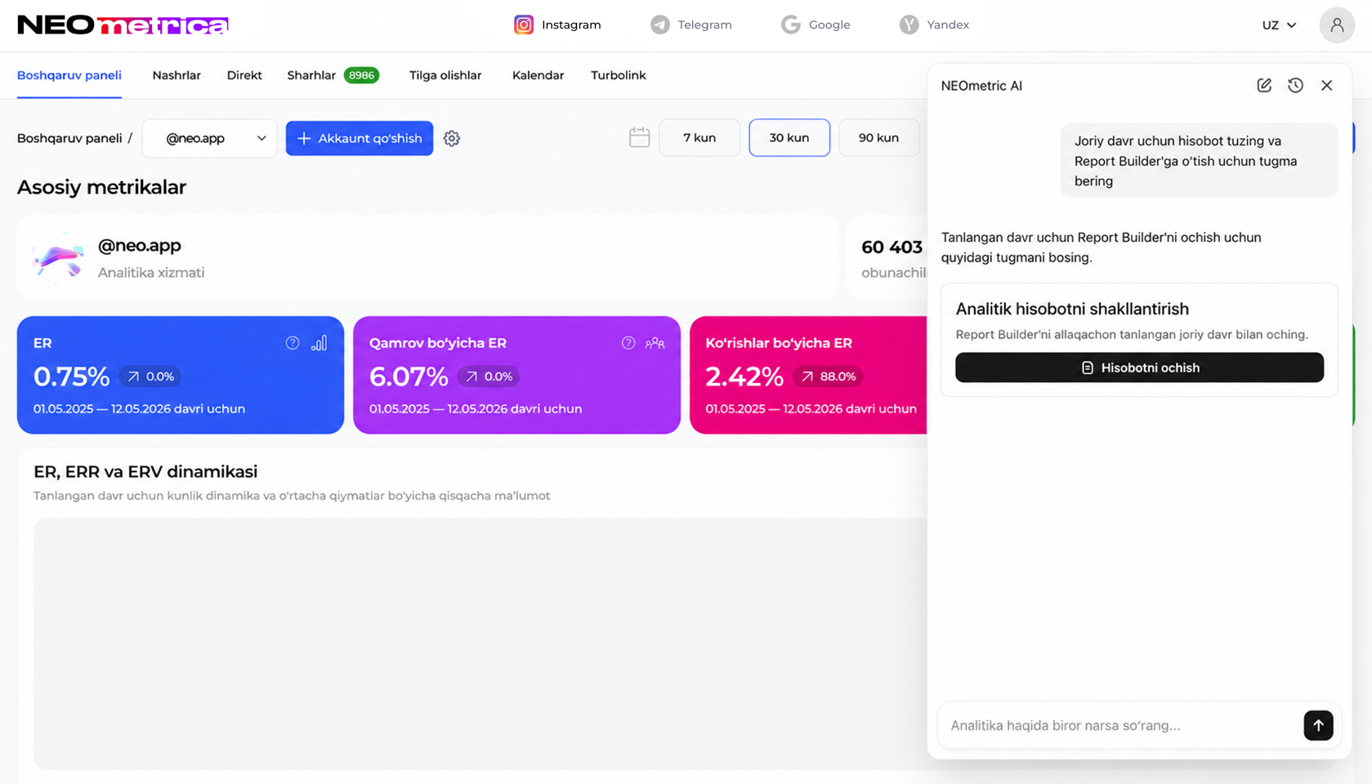Select the Google platform icon

(791, 24)
